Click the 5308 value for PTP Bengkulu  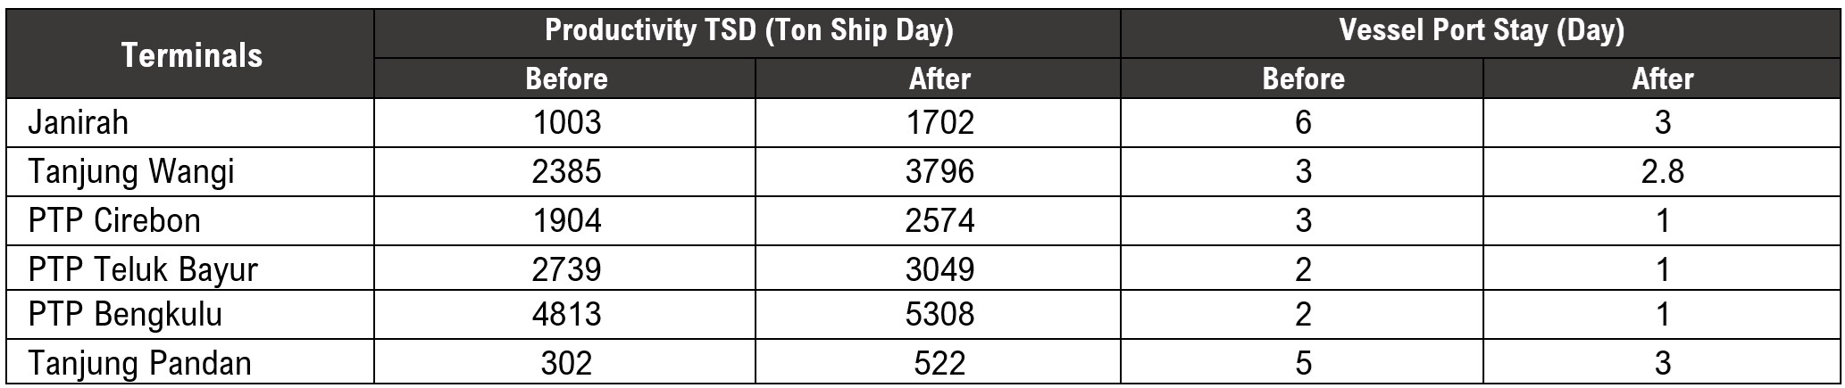939,315
